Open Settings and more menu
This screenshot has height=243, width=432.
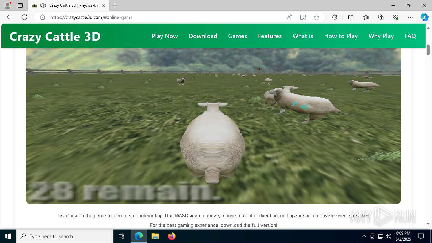pyautogui.click(x=410, y=17)
